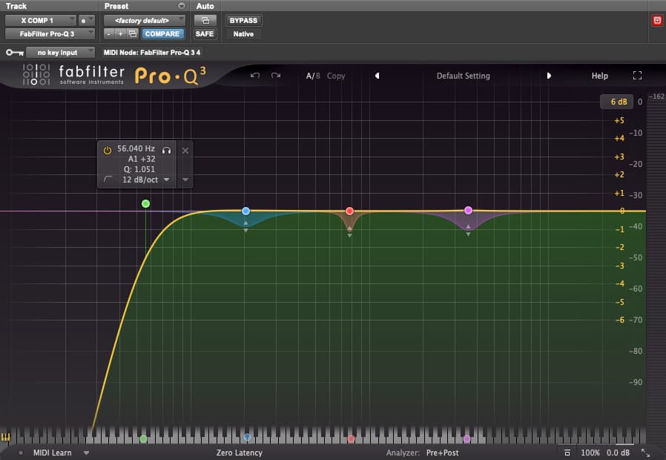Screen dimensions: 666x460
Task: Click the Native label
Action: coord(243,34)
